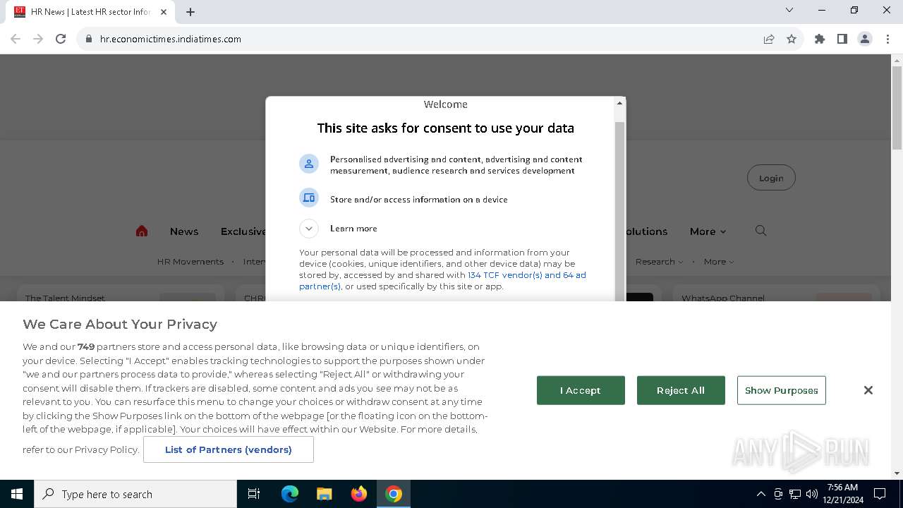This screenshot has height=508, width=903.
Task: Launch Microsoft Edge from the taskbar
Action: click(x=290, y=494)
